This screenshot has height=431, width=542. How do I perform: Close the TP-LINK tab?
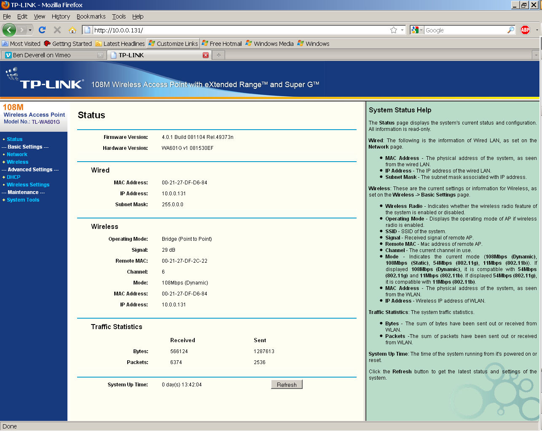(206, 55)
